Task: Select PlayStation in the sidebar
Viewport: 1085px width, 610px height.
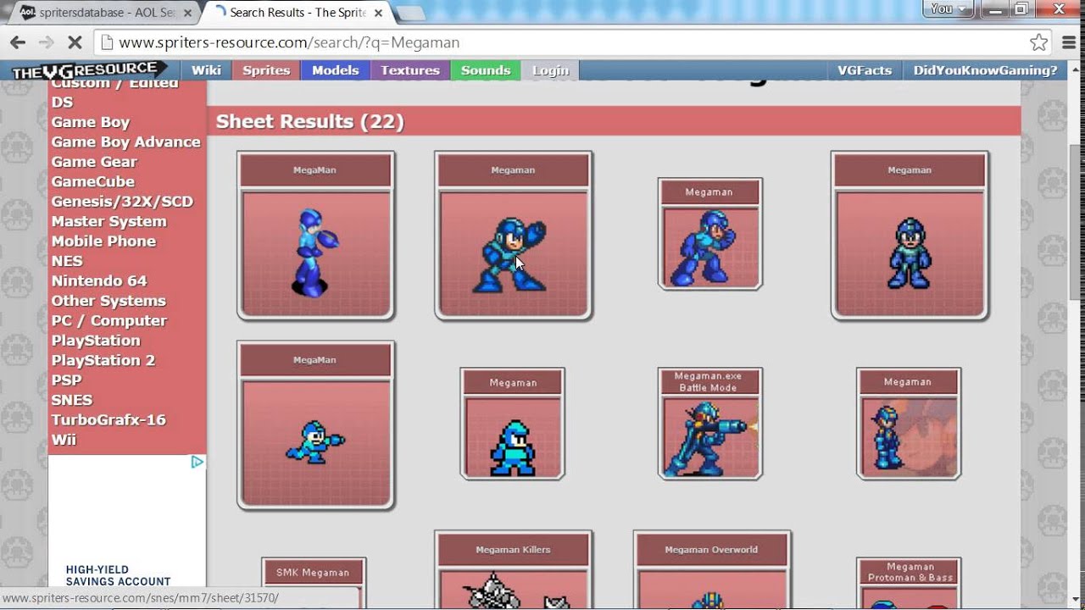Action: [x=96, y=341]
